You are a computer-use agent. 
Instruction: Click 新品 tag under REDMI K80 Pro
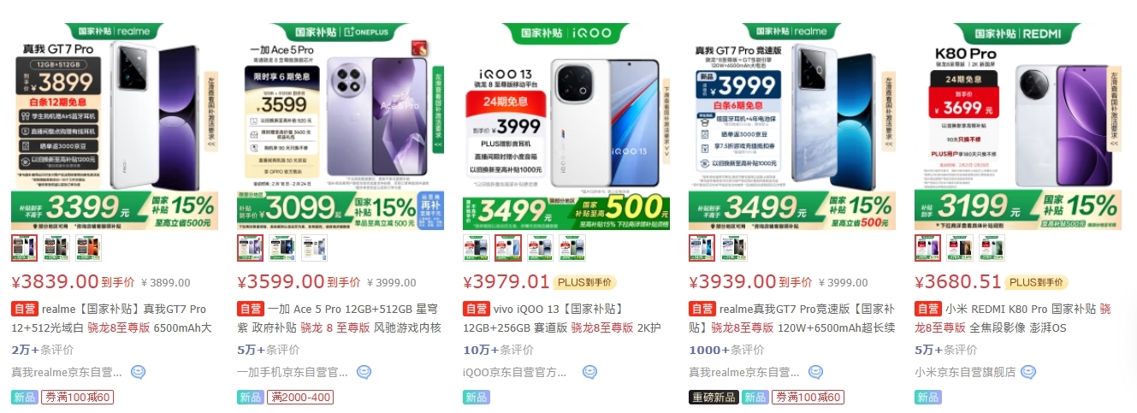[927, 397]
